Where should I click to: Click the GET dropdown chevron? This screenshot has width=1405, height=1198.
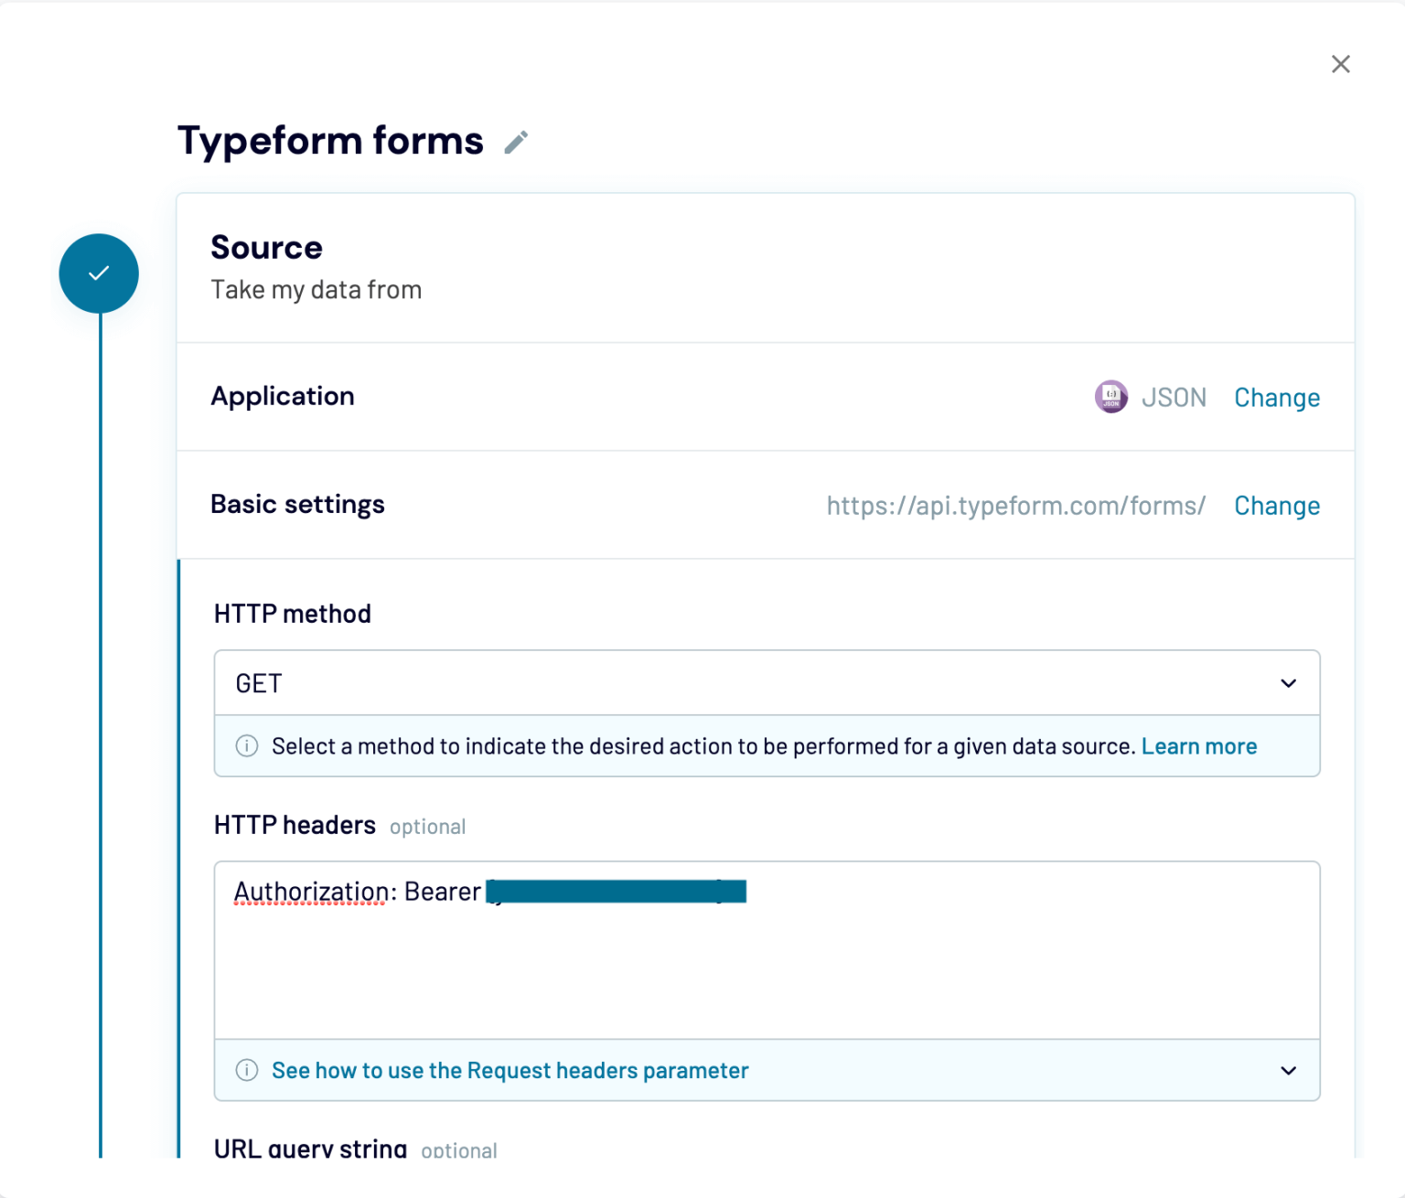[x=1289, y=682]
